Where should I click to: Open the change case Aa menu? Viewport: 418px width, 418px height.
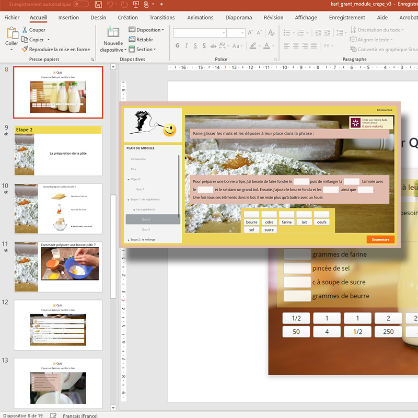point(237,46)
